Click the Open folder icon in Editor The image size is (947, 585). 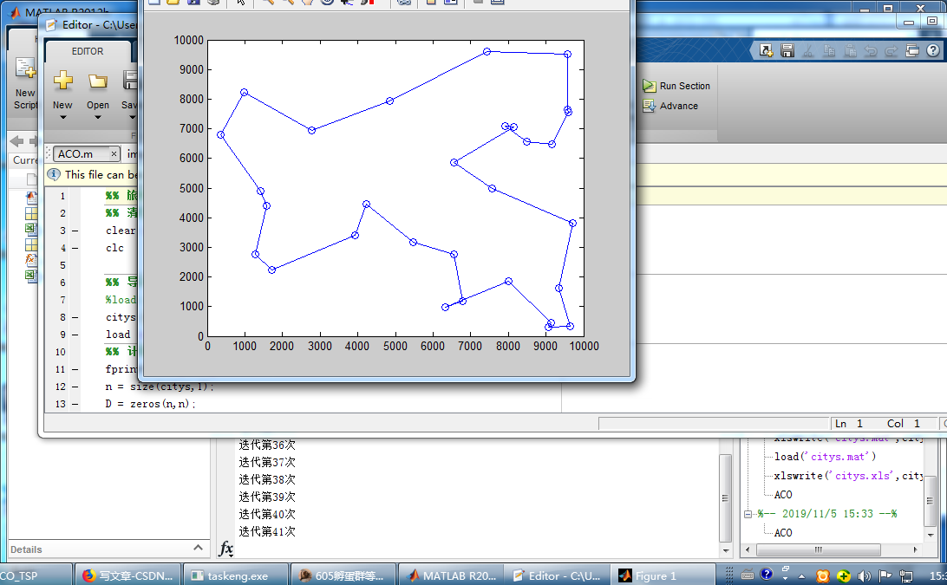click(x=98, y=81)
